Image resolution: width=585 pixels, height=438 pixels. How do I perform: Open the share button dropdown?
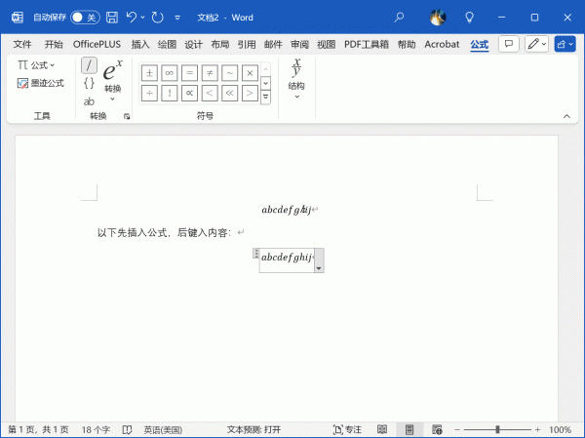[565, 44]
